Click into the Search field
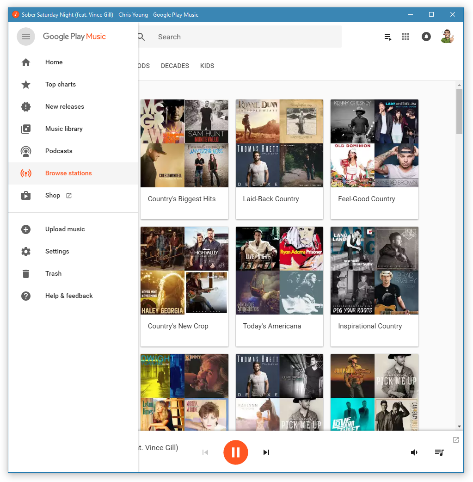The image size is (473, 482). point(245,37)
